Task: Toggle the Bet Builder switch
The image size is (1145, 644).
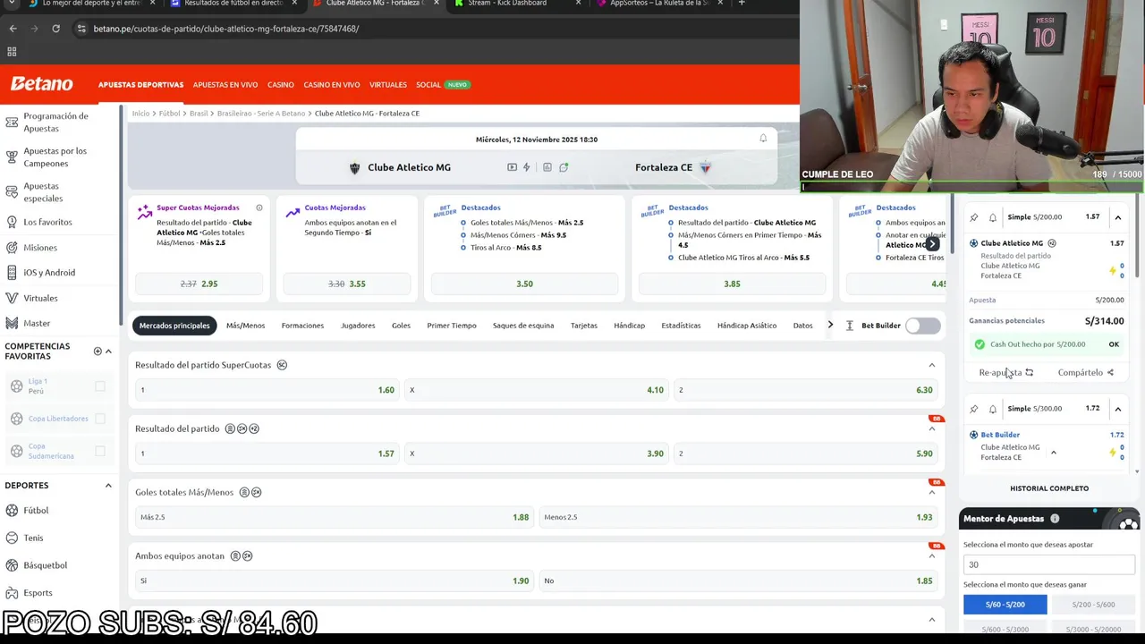Action: coord(922,326)
